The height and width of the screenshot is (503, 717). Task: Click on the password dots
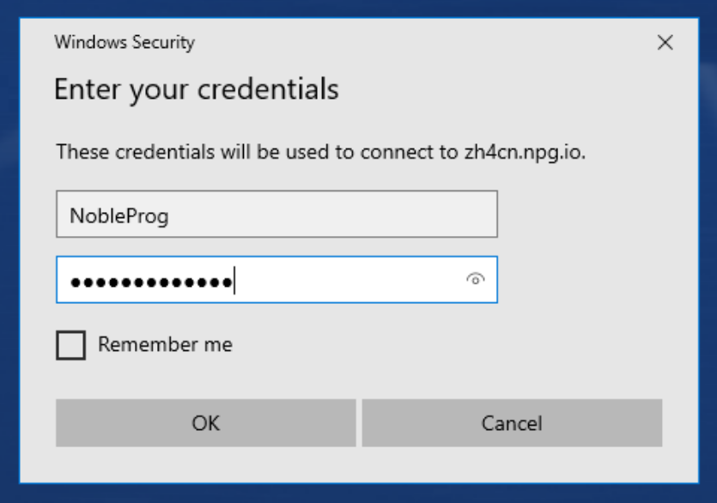151,282
